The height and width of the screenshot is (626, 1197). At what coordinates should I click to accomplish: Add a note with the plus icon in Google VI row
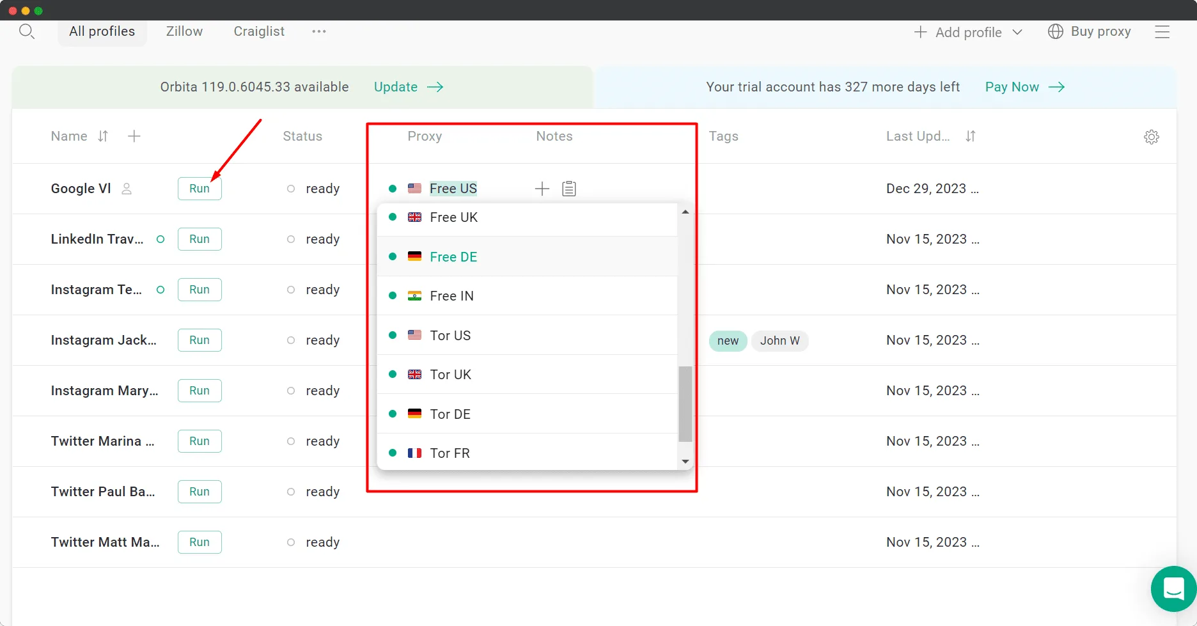tap(542, 189)
